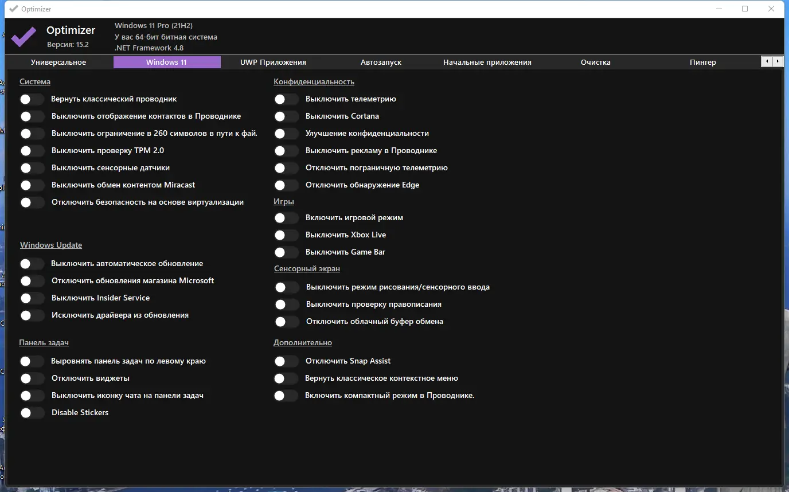
Task: Close the Optimizer window
Action: pyautogui.click(x=771, y=9)
